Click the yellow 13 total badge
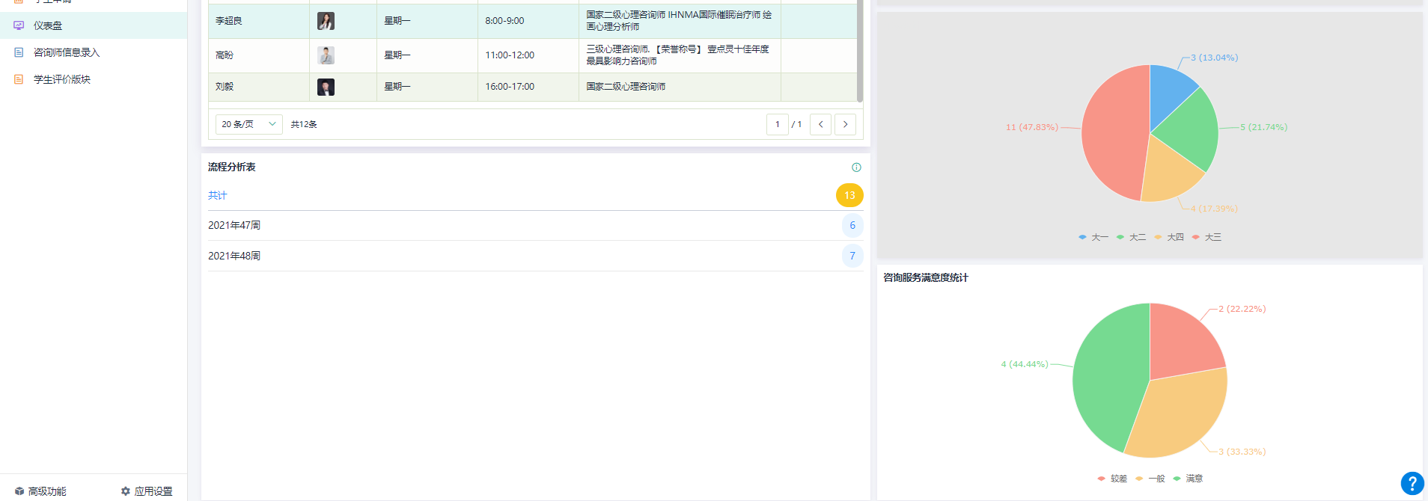Image resolution: width=1428 pixels, height=501 pixels. coord(849,195)
